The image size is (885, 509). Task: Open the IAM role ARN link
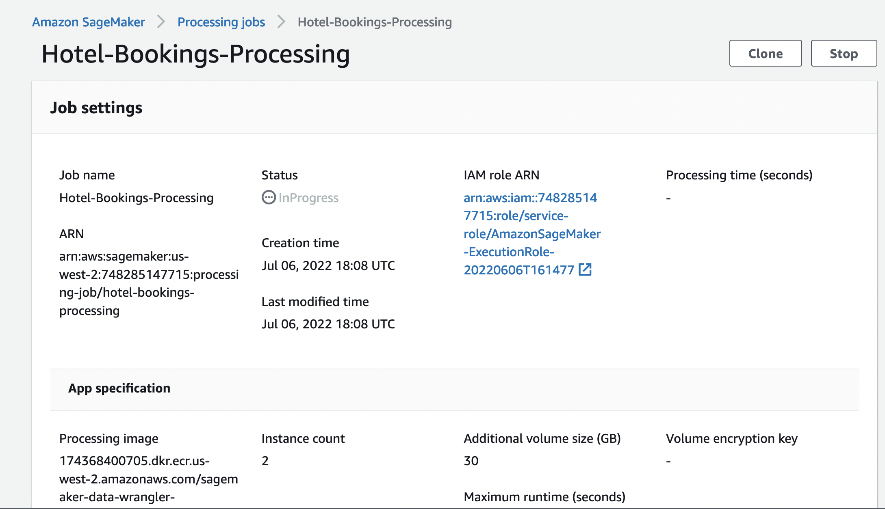(531, 234)
